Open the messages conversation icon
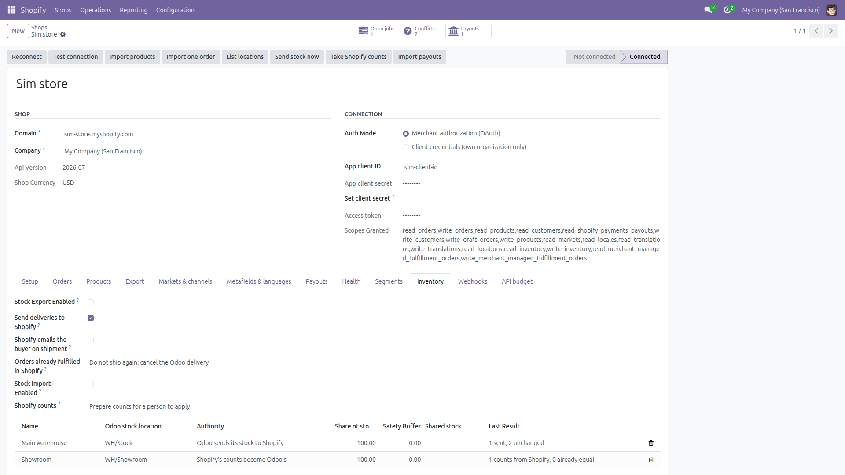The height and width of the screenshot is (475, 845). coord(708,10)
